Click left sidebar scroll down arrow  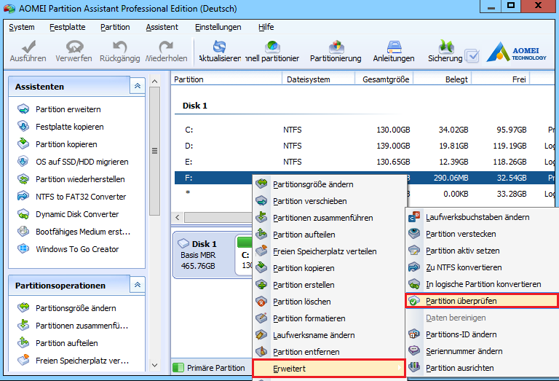tap(154, 365)
